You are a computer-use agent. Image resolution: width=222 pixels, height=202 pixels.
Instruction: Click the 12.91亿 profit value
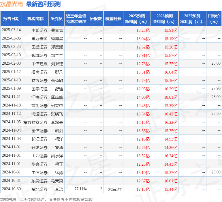point(143,55)
